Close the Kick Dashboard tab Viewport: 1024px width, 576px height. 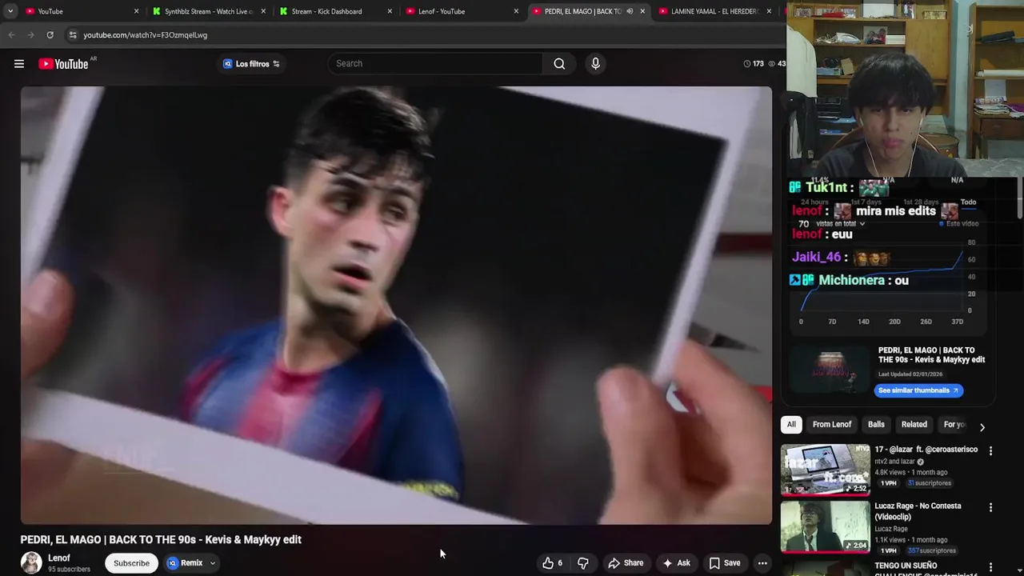pos(390,11)
